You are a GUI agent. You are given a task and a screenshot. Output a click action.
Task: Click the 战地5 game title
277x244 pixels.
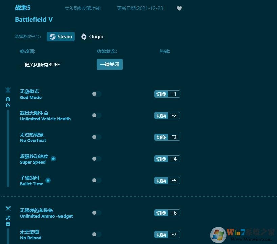[23, 8]
